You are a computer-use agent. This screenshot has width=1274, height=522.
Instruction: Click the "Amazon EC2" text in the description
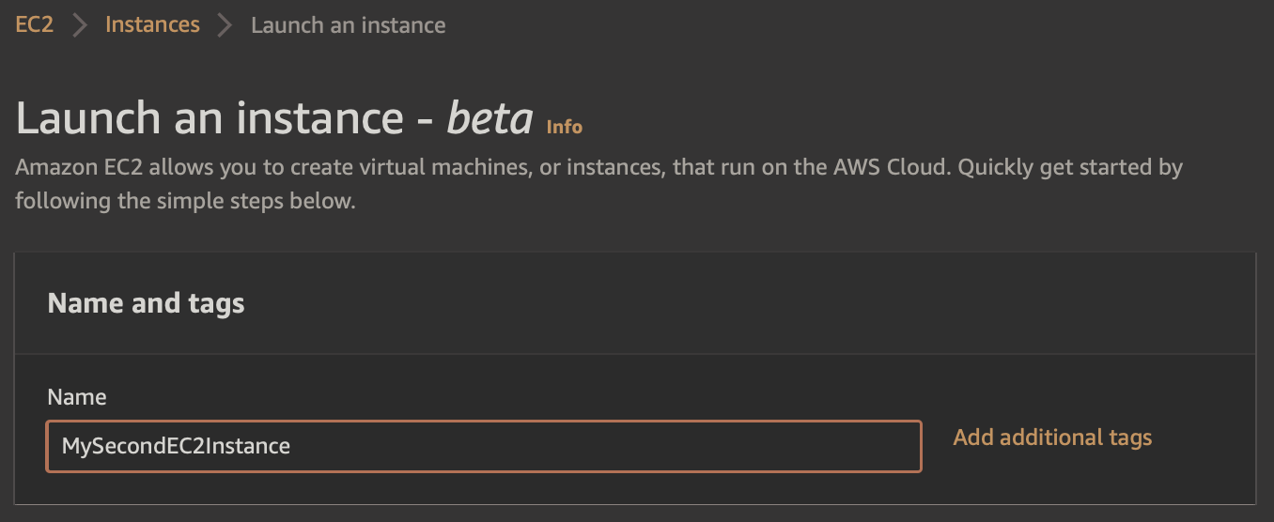(66, 168)
